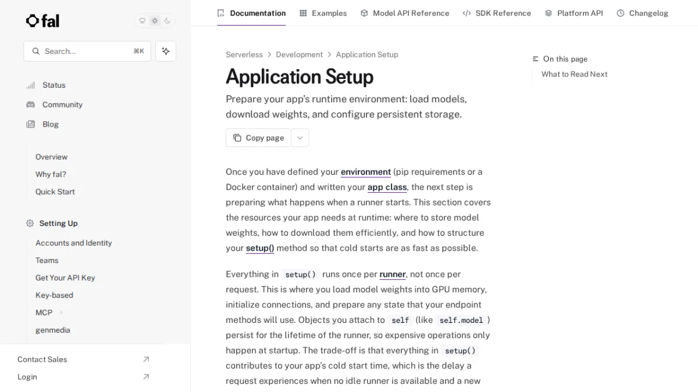Image resolution: width=698 pixels, height=392 pixels.
Task: Click the Model API Reference cube icon
Action: click(x=364, y=13)
